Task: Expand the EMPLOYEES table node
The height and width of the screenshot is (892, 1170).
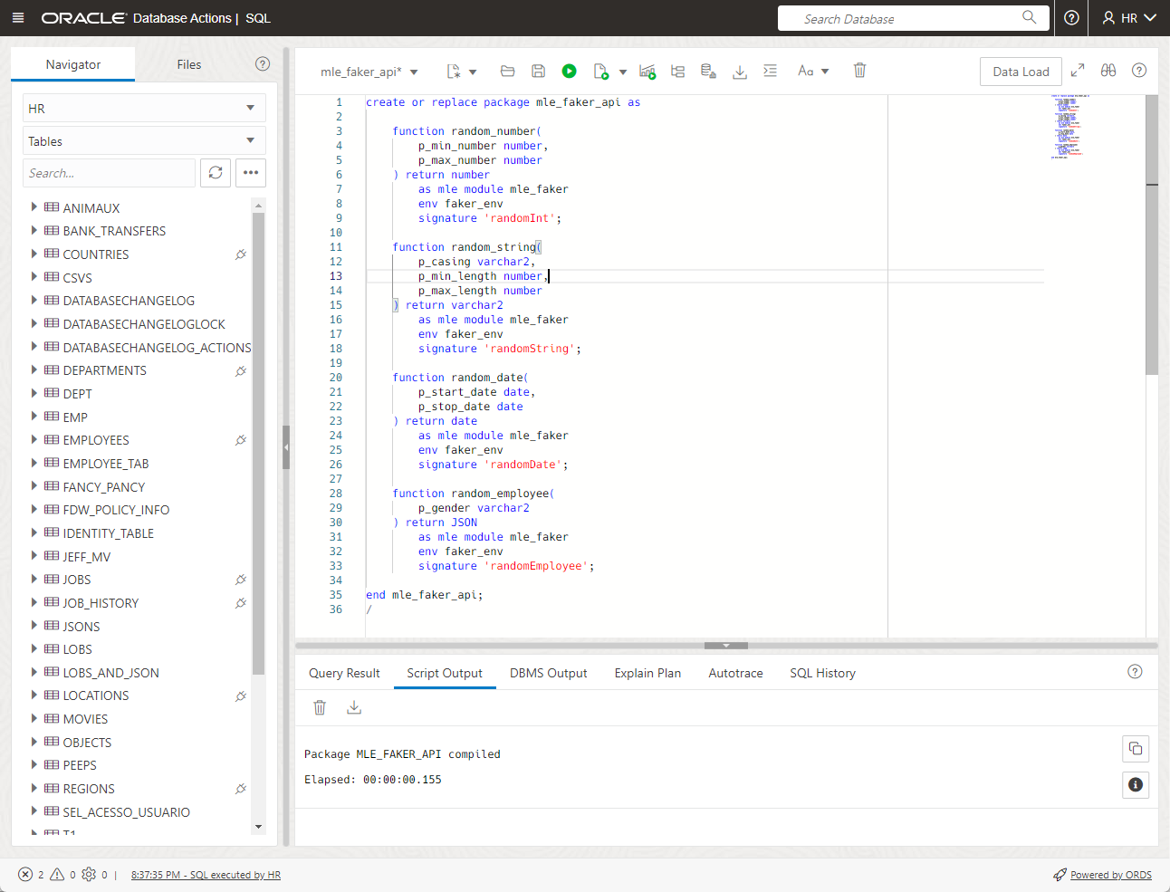Action: [x=34, y=439]
